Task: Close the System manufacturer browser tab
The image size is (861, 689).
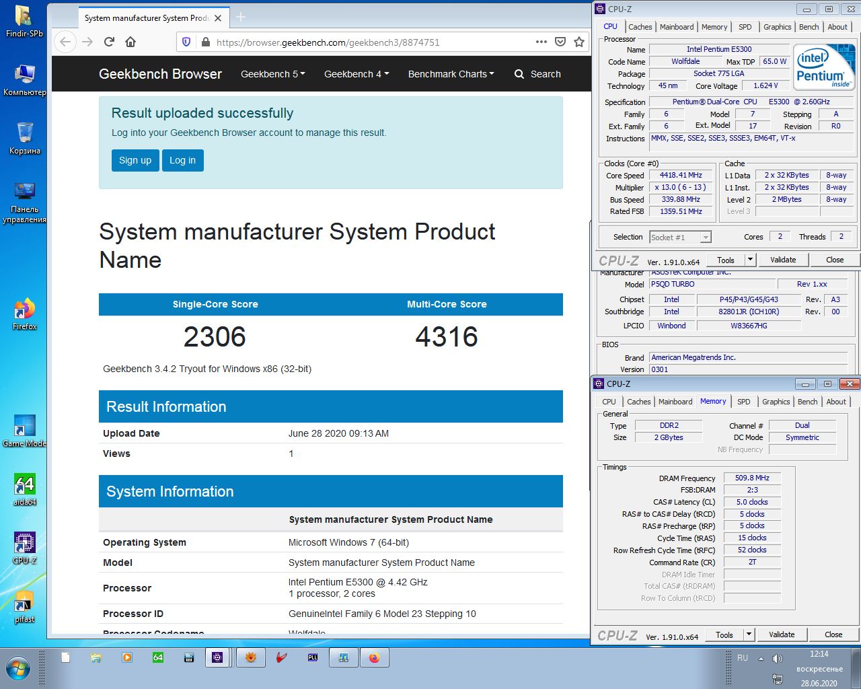Action: [x=218, y=18]
